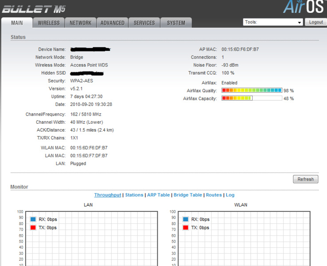327x266 pixels.
Task: Click the Version value v5.2.1
Action: (x=76, y=89)
